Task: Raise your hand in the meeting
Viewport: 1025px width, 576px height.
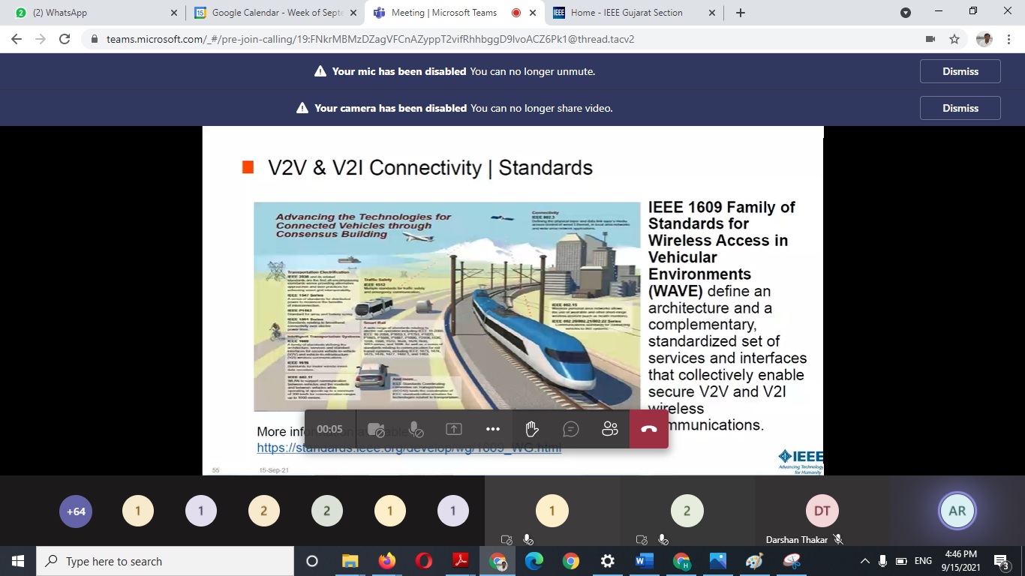Action: coord(531,429)
